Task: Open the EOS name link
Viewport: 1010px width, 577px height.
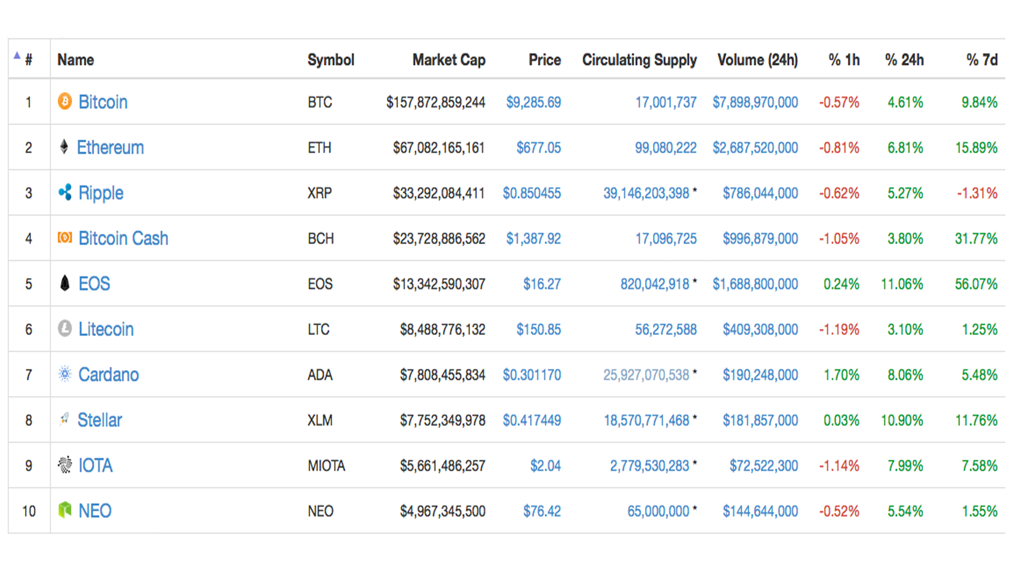Action: click(95, 284)
